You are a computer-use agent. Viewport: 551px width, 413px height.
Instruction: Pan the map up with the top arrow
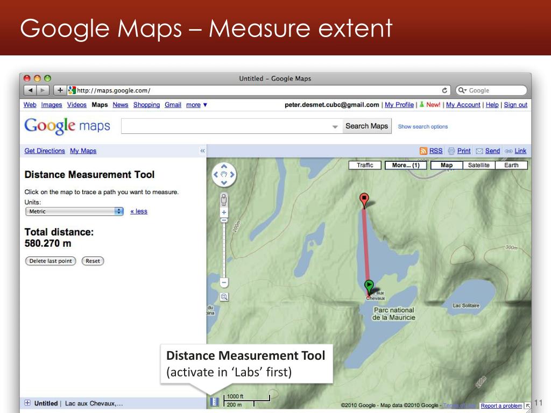tap(224, 167)
